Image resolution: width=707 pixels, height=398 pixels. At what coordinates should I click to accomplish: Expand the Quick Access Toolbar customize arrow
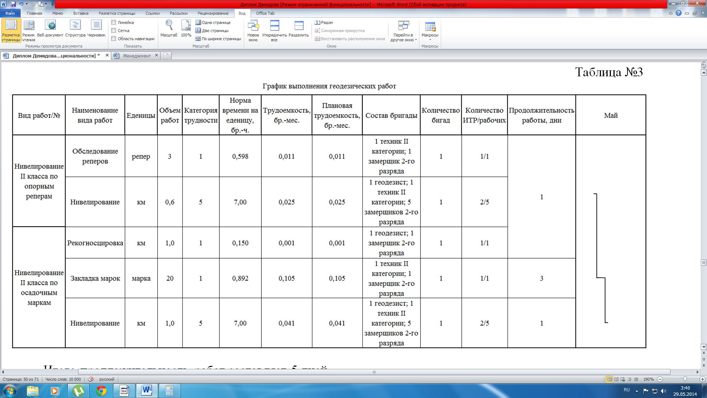(x=52, y=4)
